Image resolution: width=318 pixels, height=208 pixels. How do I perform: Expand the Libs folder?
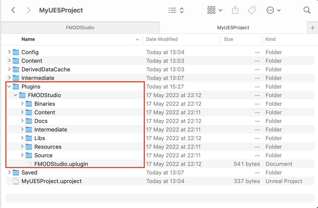click(x=22, y=138)
